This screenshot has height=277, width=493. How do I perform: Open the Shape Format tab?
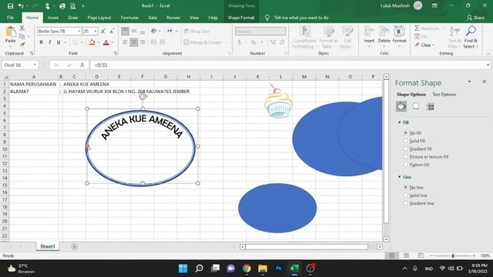pos(241,18)
